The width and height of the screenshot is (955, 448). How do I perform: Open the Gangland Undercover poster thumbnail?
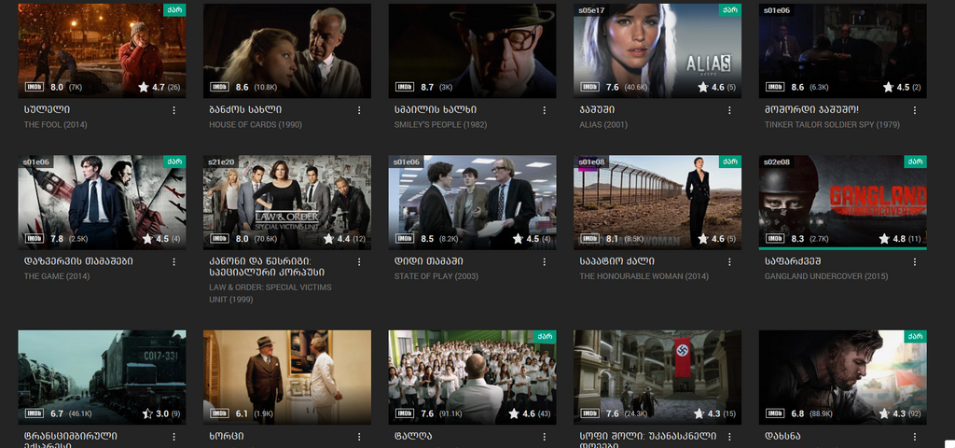[x=843, y=203]
